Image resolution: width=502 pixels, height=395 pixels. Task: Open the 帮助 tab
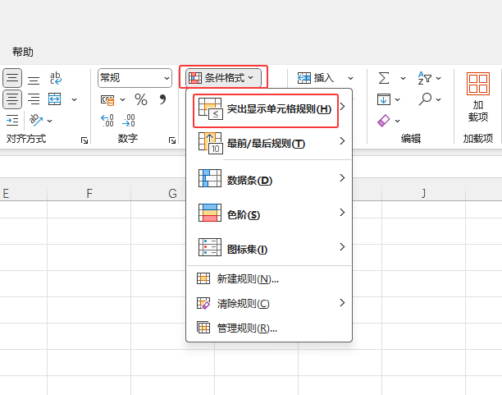[x=23, y=52]
